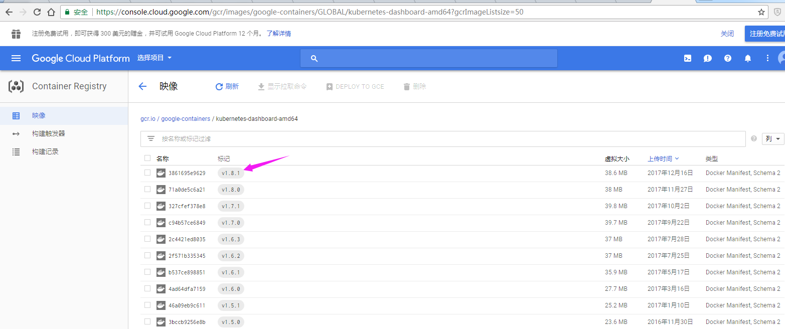This screenshot has width=785, height=329.
Task: Open the three-dot utilities menu
Action: (x=767, y=58)
